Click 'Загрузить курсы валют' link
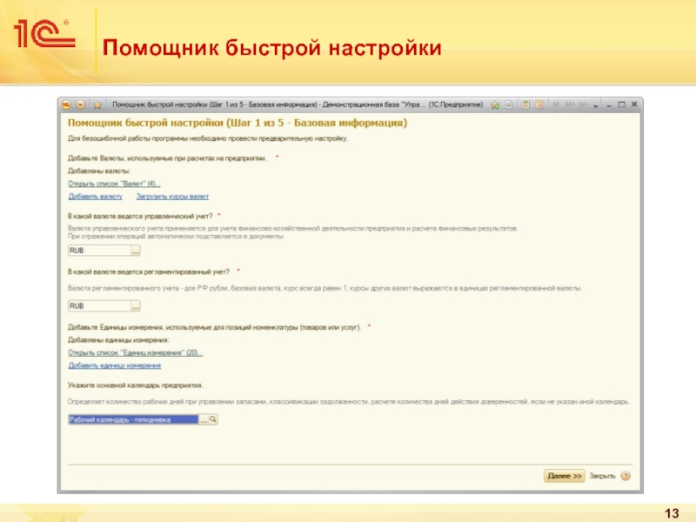 172,197
